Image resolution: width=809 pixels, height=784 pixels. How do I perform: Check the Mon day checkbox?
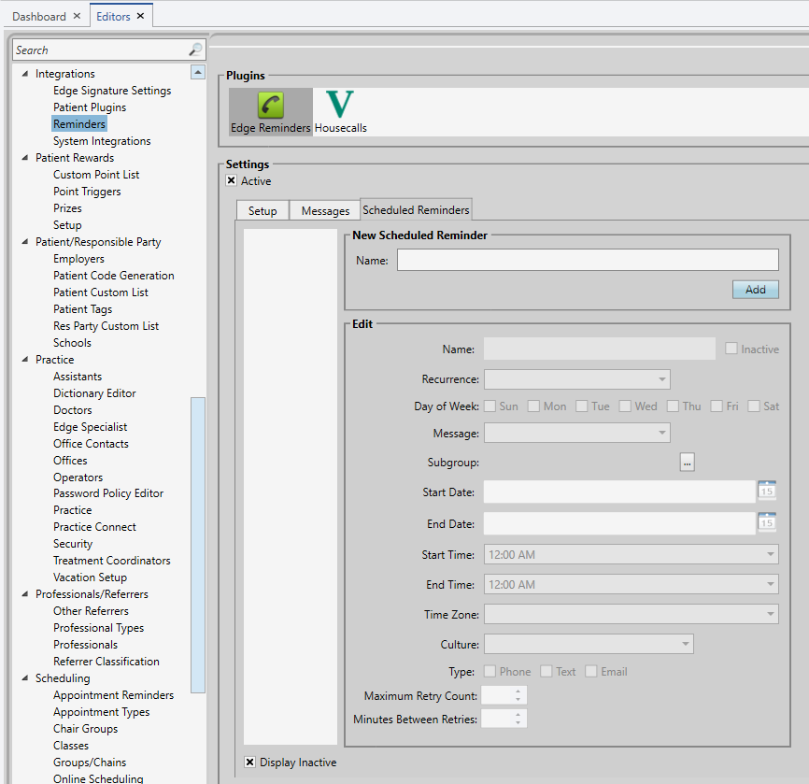pyautogui.click(x=533, y=406)
